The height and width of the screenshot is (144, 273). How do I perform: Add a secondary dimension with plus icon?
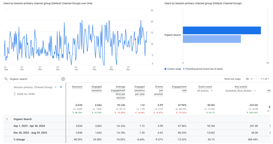61,87
